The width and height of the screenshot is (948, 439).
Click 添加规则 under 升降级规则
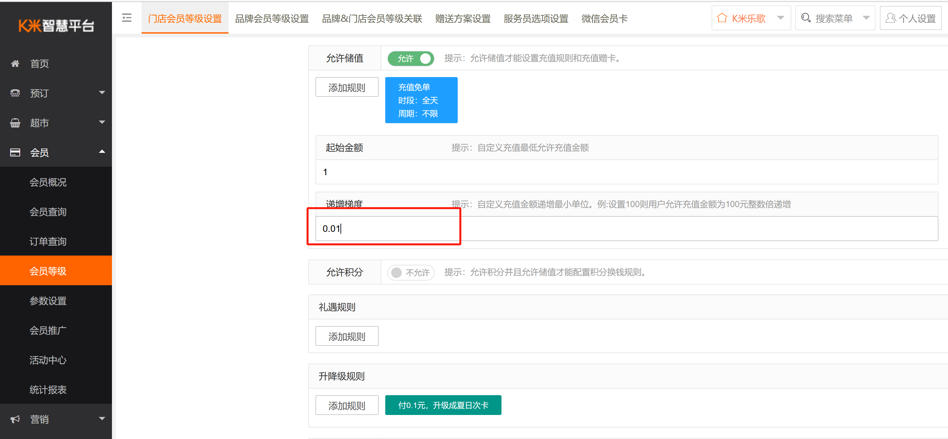point(347,405)
